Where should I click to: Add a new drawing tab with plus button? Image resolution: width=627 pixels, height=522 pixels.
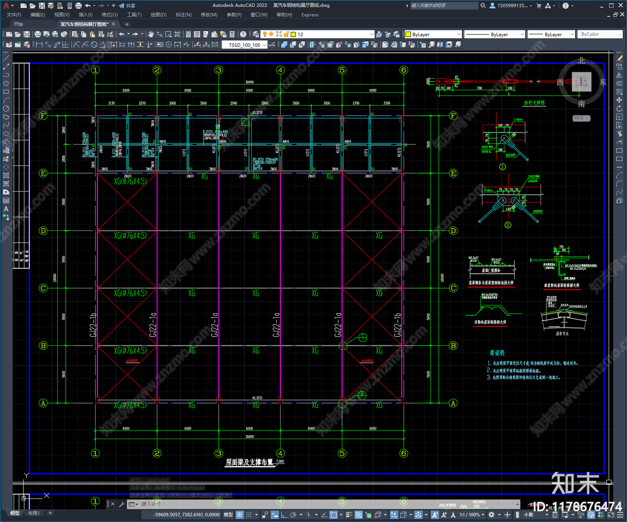127,24
